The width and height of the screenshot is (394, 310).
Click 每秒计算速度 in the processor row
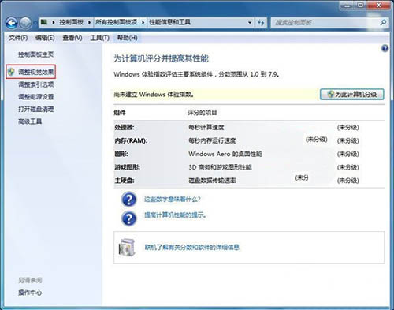tap(206, 128)
